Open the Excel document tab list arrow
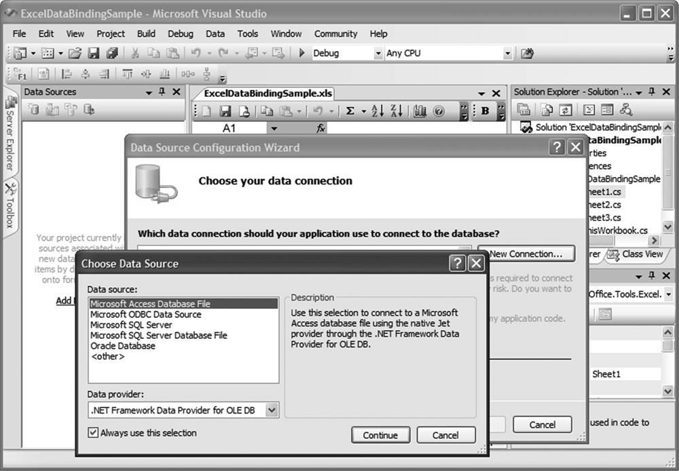This screenshot has height=471, width=679. pyautogui.click(x=481, y=94)
